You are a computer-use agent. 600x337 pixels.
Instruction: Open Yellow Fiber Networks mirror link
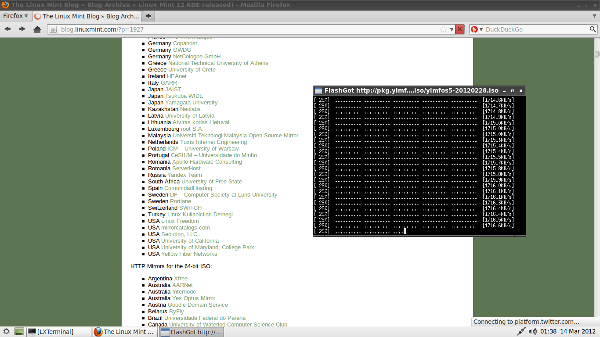pyautogui.click(x=189, y=254)
